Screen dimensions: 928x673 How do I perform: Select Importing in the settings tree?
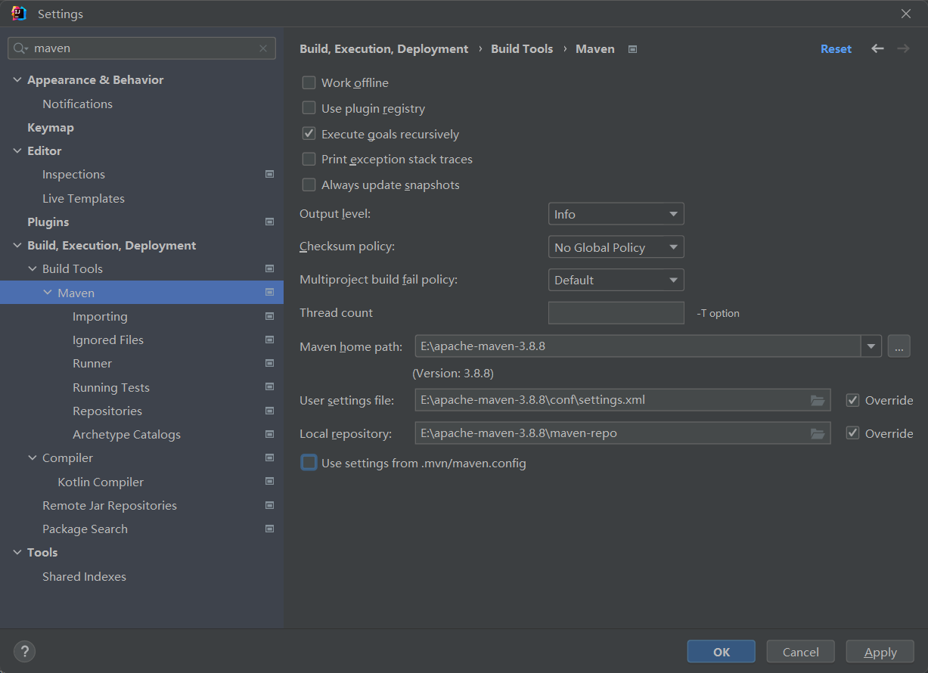[100, 316]
